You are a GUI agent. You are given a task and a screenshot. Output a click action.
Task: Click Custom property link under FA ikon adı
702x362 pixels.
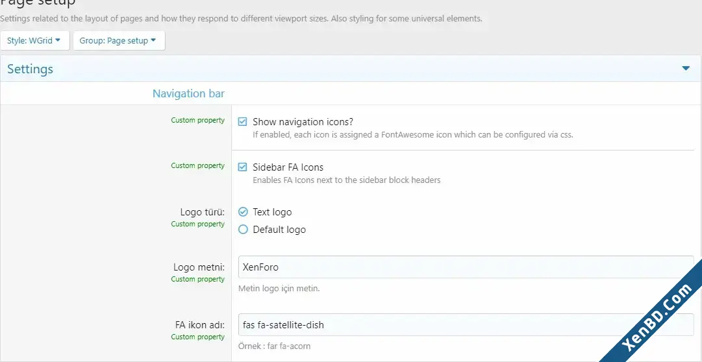pyautogui.click(x=197, y=337)
